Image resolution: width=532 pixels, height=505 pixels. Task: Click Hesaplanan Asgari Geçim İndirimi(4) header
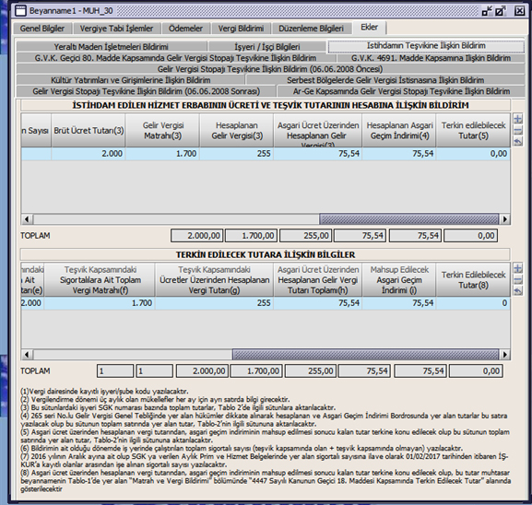(399, 131)
